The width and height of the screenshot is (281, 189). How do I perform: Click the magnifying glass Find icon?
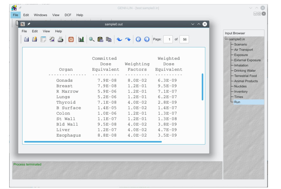click(92, 39)
